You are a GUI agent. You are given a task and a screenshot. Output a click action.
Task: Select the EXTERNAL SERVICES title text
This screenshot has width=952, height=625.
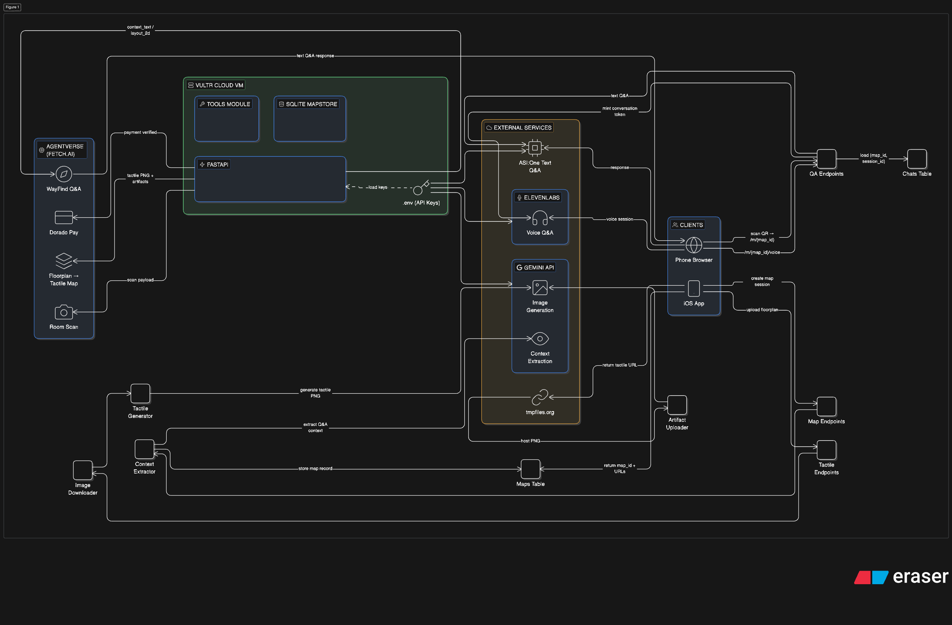point(522,128)
